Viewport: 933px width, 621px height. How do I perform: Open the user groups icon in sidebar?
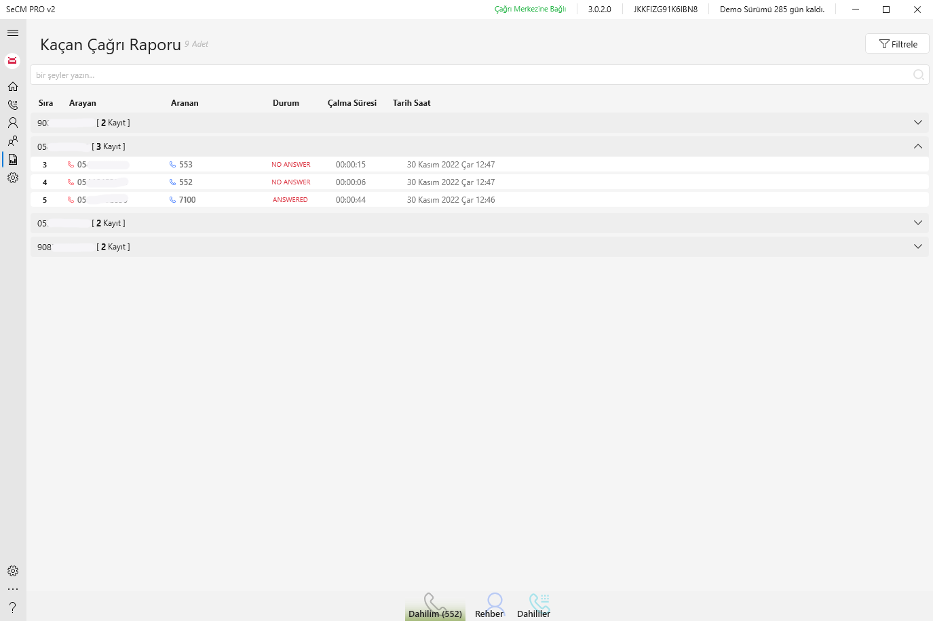pyautogui.click(x=13, y=141)
